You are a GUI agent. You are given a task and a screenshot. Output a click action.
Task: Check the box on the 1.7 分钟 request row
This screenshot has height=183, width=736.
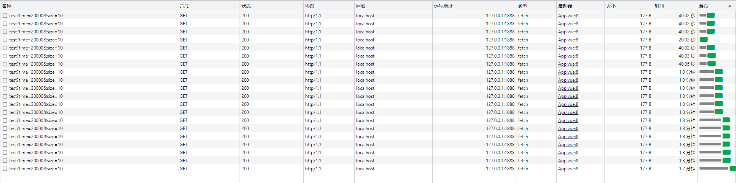click(x=5, y=169)
